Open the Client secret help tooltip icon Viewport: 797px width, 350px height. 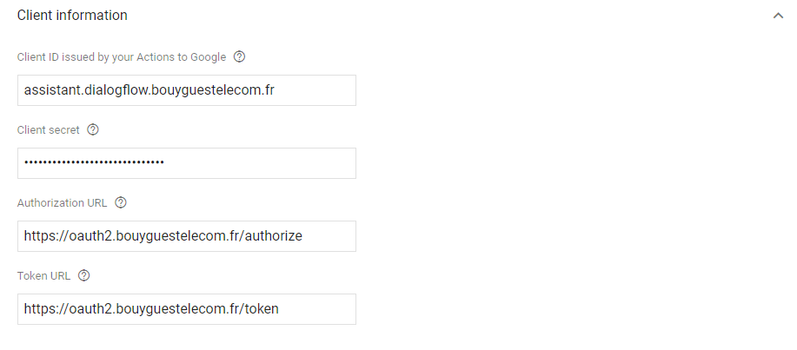point(93,130)
